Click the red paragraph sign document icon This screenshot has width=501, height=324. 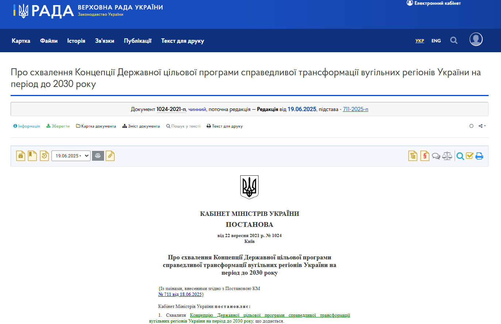425,156
